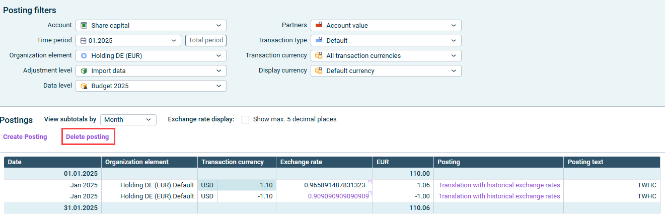This screenshot has height=217, width=665.
Task: Click the Budget 2025 data level icon
Action: point(84,86)
